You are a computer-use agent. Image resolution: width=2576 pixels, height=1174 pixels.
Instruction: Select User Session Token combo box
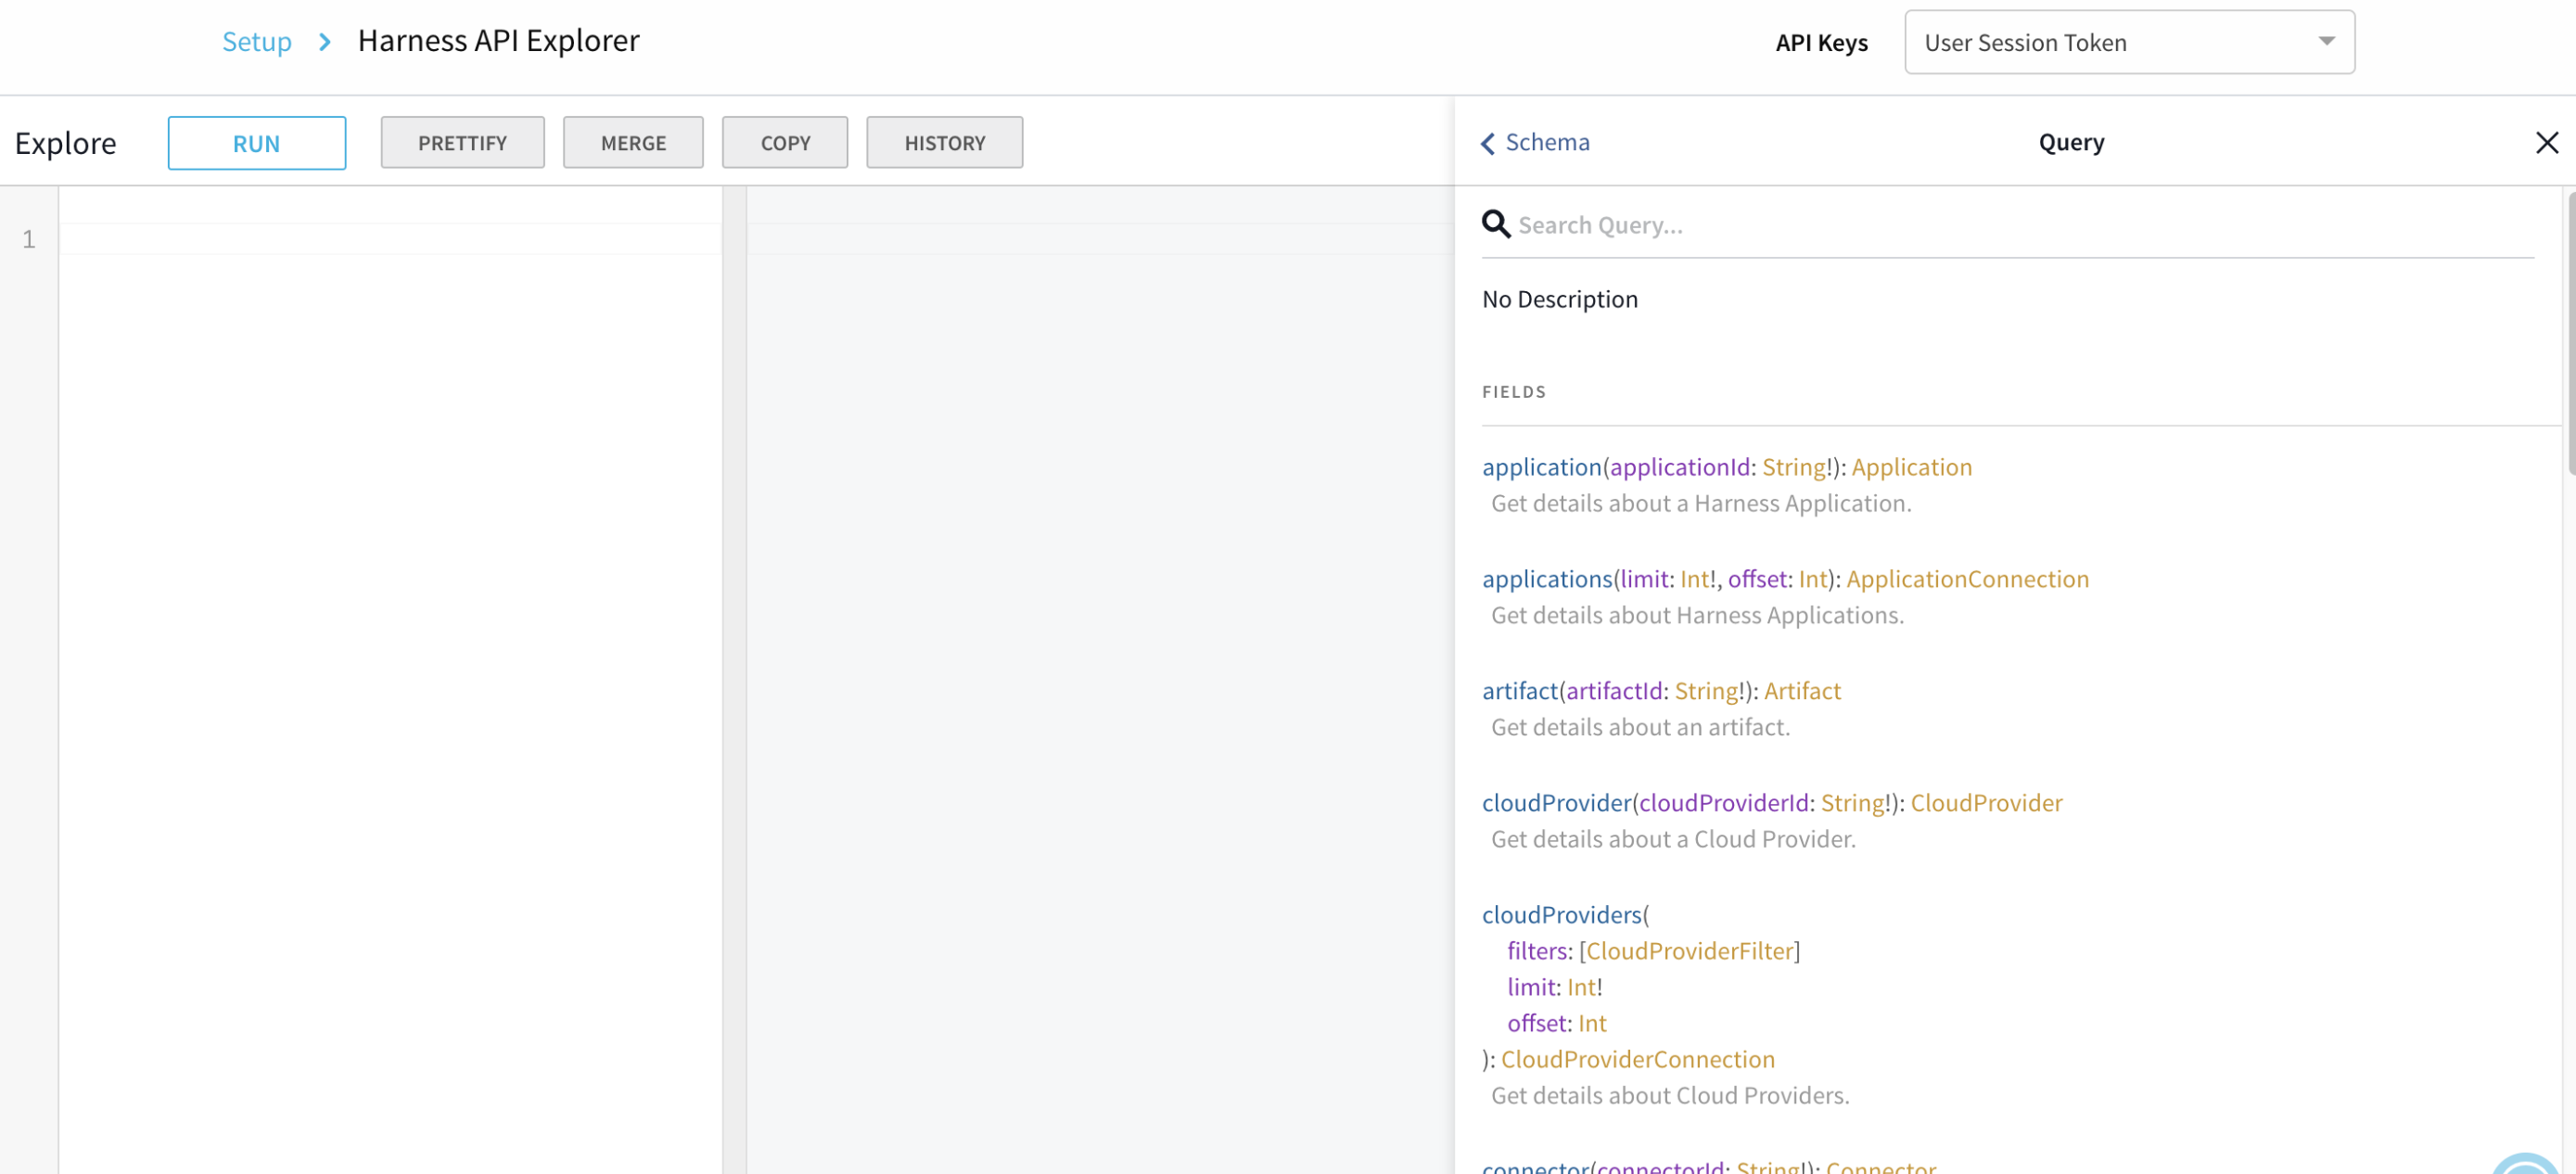pyautogui.click(x=2129, y=42)
